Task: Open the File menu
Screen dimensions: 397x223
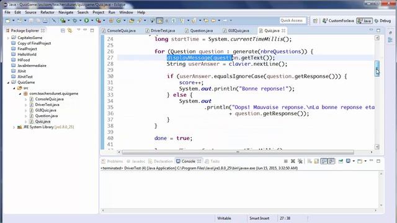Action: pyautogui.click(x=7, y=12)
